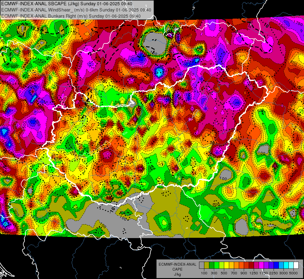Click the legend scale label 1750

tap(264, 273)
